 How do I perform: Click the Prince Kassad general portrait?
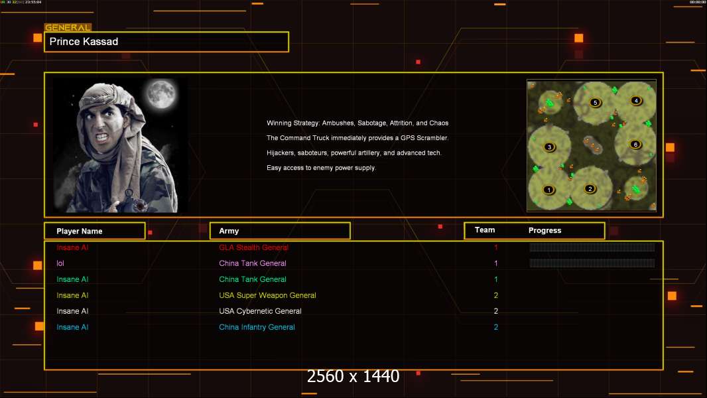click(116, 145)
